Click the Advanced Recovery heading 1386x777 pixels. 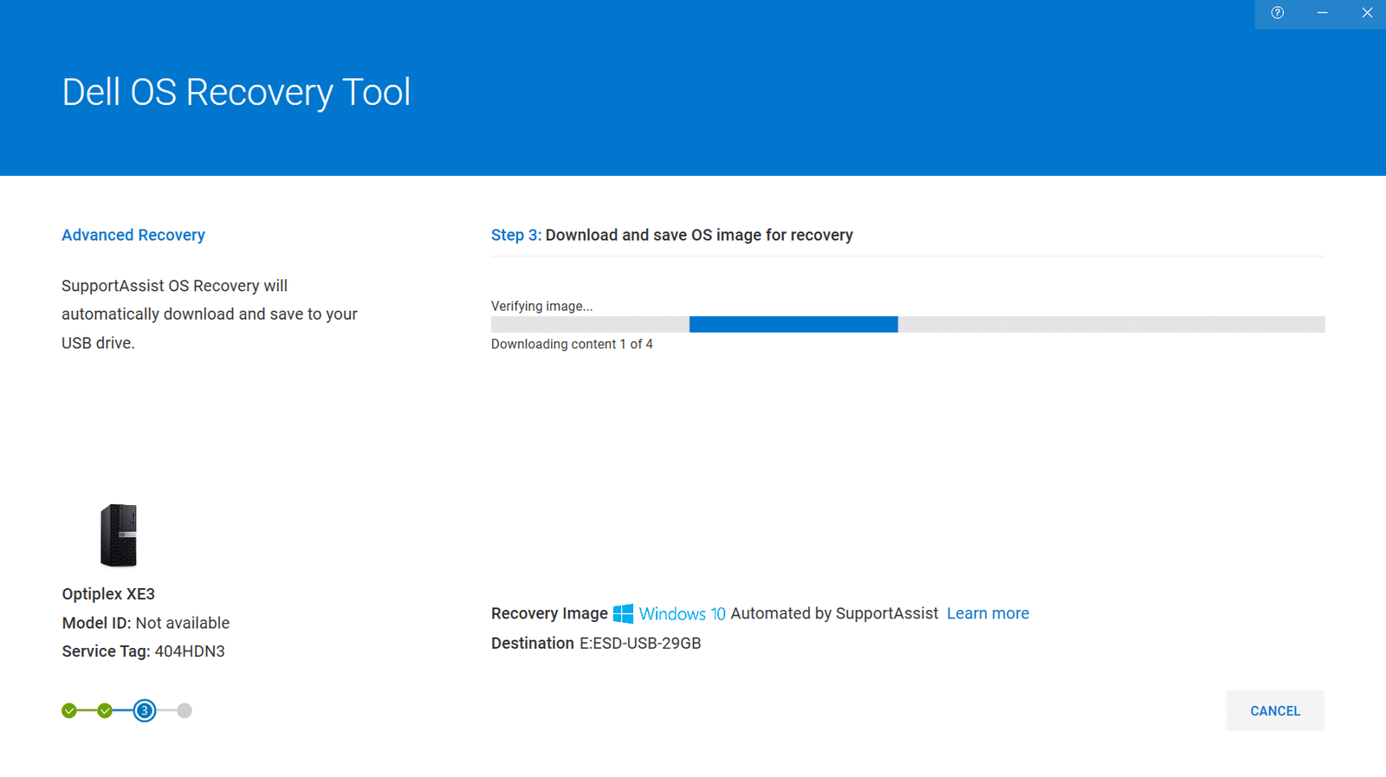click(x=133, y=235)
